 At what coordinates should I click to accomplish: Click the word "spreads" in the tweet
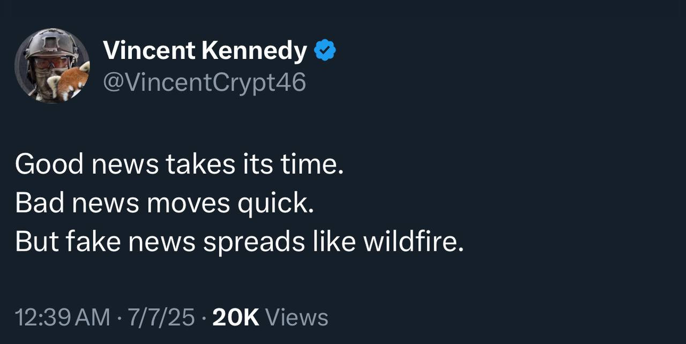[253, 242]
